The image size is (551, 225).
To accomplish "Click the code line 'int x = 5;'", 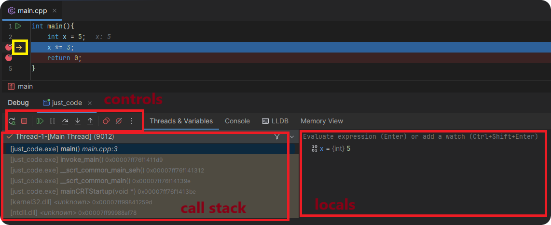I will 67,37.
